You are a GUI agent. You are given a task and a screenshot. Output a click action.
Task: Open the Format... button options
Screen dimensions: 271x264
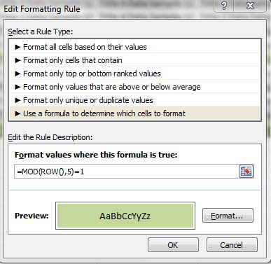coord(228,215)
